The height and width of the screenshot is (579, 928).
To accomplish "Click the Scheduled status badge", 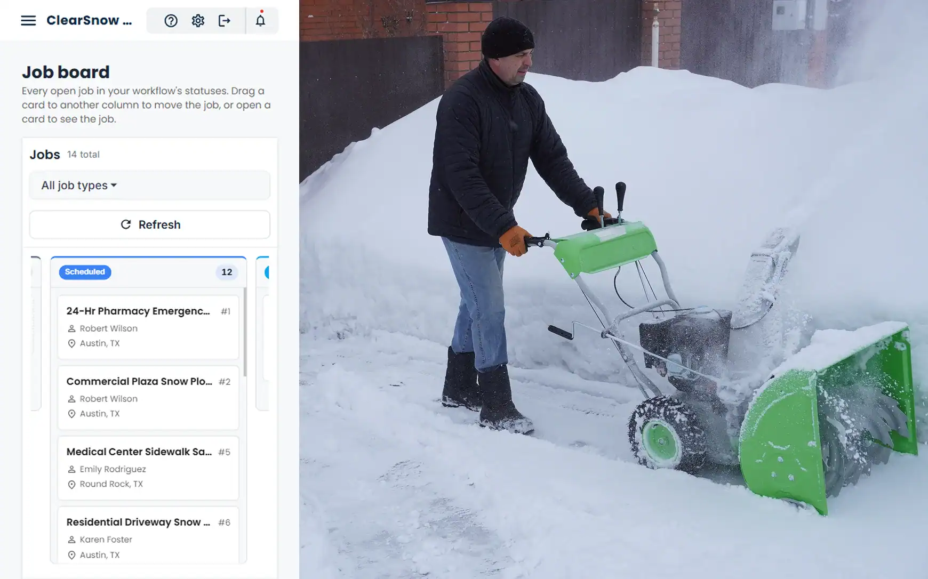I will pos(85,272).
